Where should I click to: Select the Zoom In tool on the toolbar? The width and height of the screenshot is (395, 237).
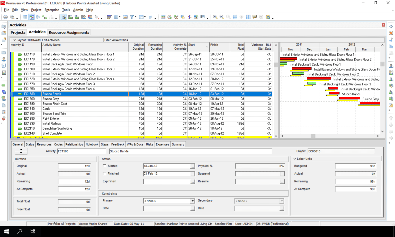click(x=215, y=16)
